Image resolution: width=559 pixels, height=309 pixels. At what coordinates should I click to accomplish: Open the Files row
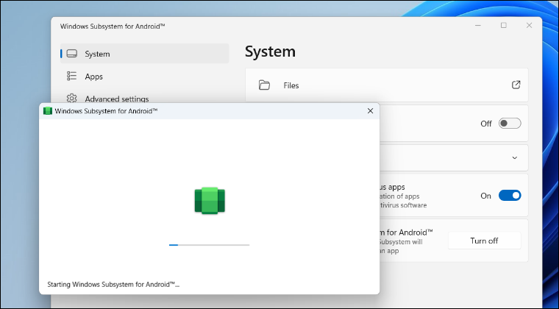point(386,85)
